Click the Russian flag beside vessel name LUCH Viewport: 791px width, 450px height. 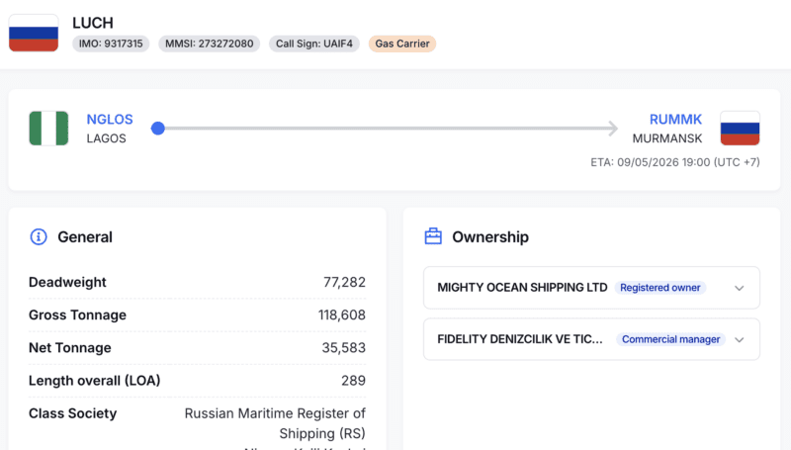coord(34,33)
